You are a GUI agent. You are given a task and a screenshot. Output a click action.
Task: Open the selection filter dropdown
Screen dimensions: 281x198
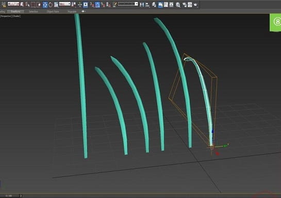[13, 4]
